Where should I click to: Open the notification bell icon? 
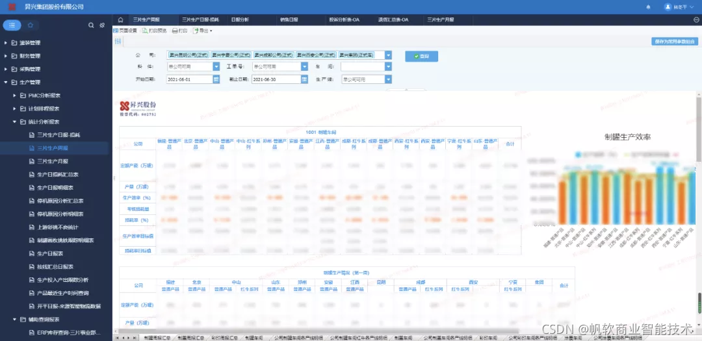[x=648, y=7]
